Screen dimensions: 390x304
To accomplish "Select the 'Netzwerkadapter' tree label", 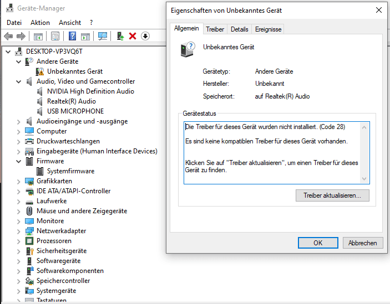I will 61,231.
